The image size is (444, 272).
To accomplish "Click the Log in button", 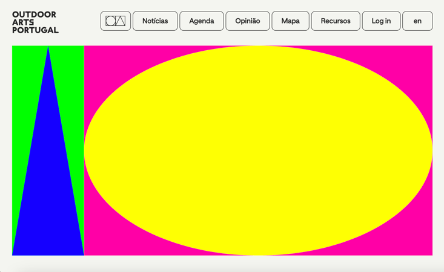I will 381,21.
